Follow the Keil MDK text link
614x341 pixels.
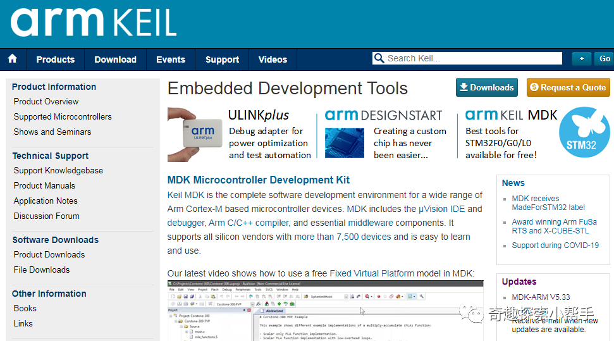186,195
